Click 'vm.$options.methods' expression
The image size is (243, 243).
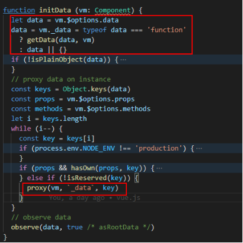point(113,109)
